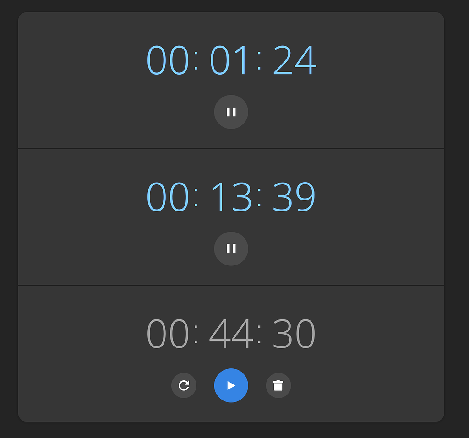
Task: Click the trash icon under the bottom timer
Action: pyautogui.click(x=278, y=385)
